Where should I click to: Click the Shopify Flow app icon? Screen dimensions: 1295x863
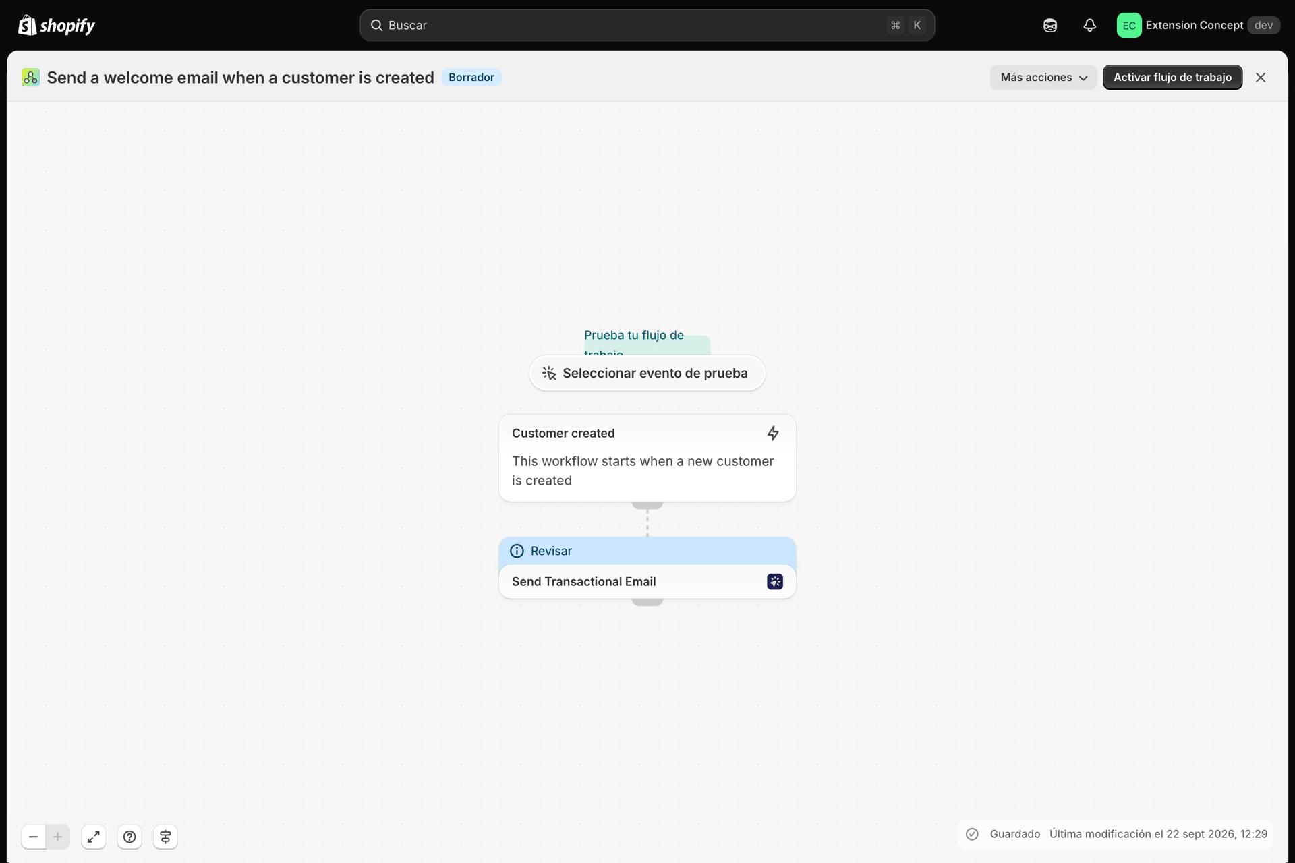[x=30, y=78]
